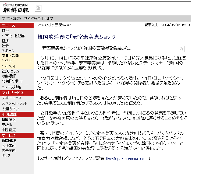
Task: Click the article headline 韓国歌謡界に「安室奈美恵ショック」
Action: 77,37
